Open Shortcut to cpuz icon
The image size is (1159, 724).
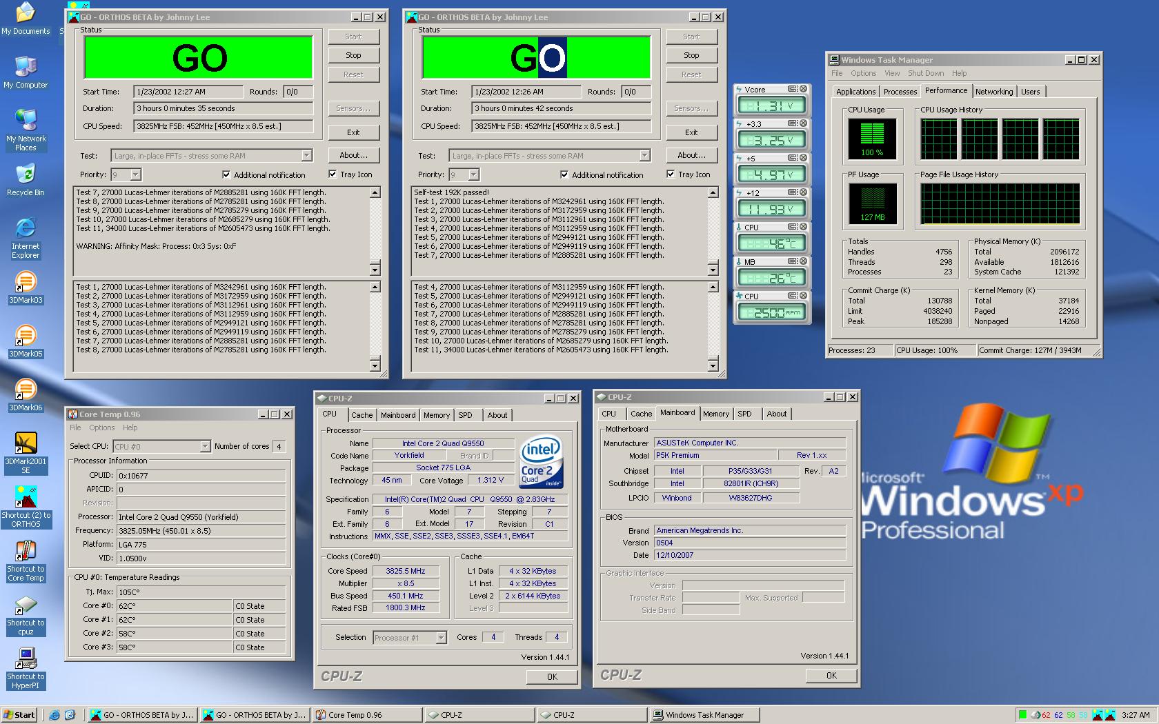pos(26,614)
